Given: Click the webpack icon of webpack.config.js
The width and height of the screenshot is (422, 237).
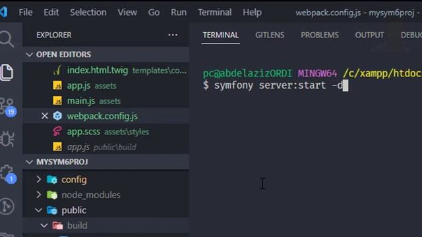Looking at the screenshot, I should [57, 116].
